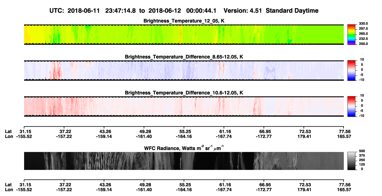
Task: Click longitude -164.16 above the WFC panel
Action: 184,136
